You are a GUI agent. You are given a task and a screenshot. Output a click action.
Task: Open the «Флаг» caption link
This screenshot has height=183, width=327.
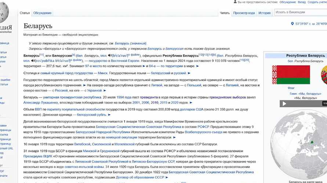(x=291, y=88)
